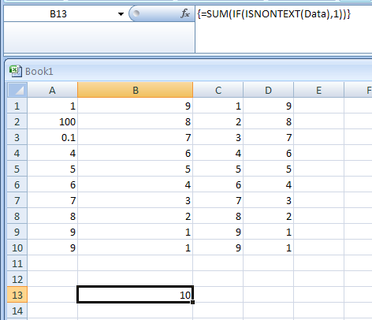Image resolution: width=372 pixels, height=320 pixels.
Task: Click cell D8 containing 2
Action: 269,216
